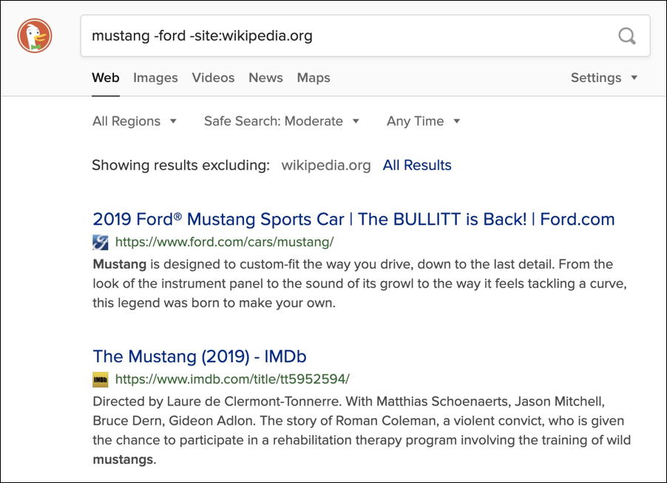The image size is (667, 483).
Task: Click the IMDb favicon beside imdb.com URL
Action: (x=101, y=379)
